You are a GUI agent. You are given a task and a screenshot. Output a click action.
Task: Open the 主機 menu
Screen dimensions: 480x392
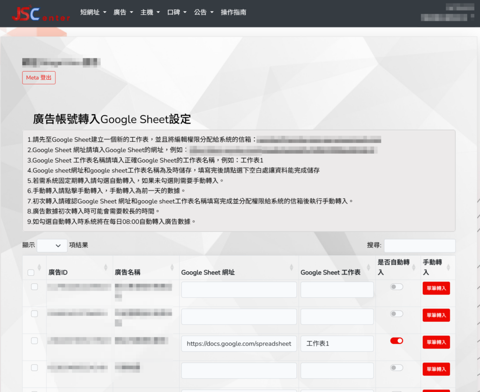150,13
